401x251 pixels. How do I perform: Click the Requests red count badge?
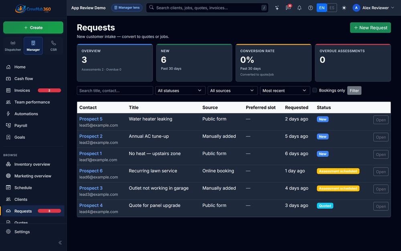tap(49, 211)
